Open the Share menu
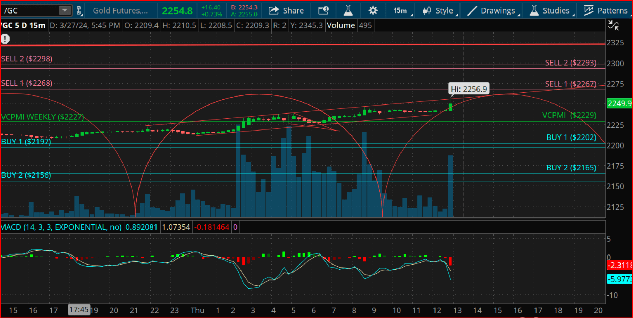 (x=286, y=11)
